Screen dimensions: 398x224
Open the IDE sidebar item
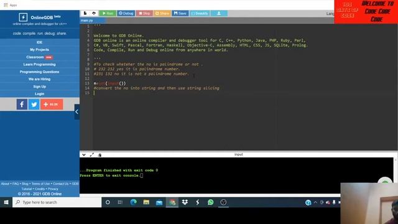[x=39, y=42]
